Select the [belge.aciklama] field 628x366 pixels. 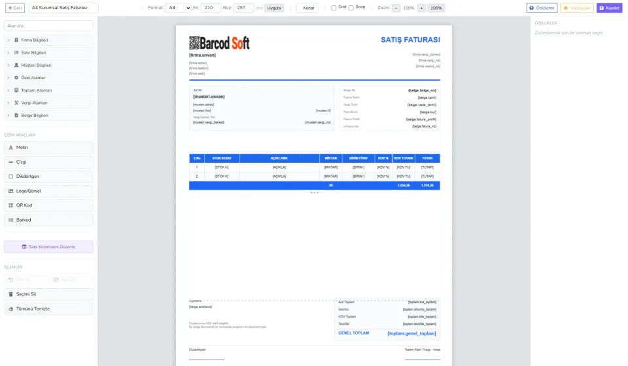pos(201,307)
